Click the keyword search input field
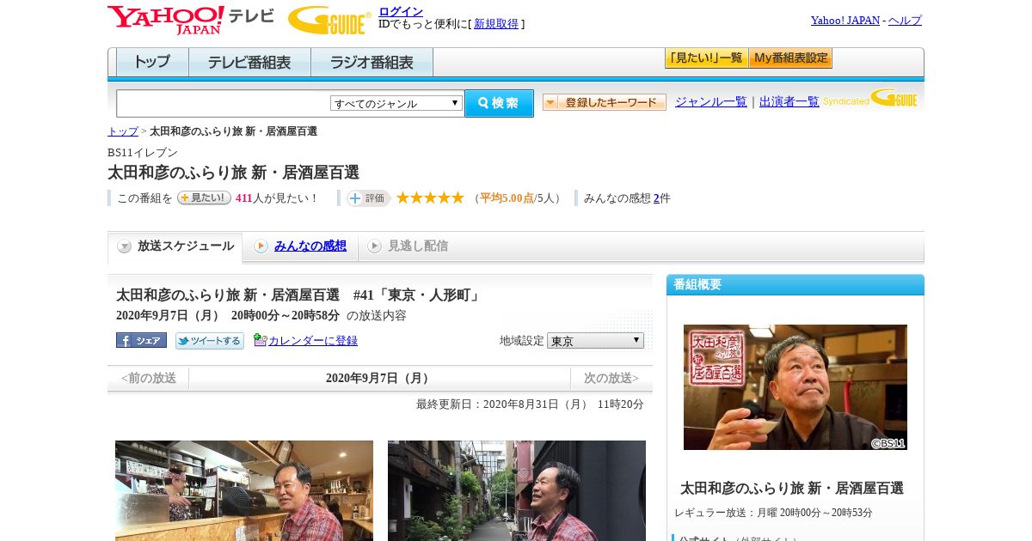 pyautogui.click(x=224, y=103)
